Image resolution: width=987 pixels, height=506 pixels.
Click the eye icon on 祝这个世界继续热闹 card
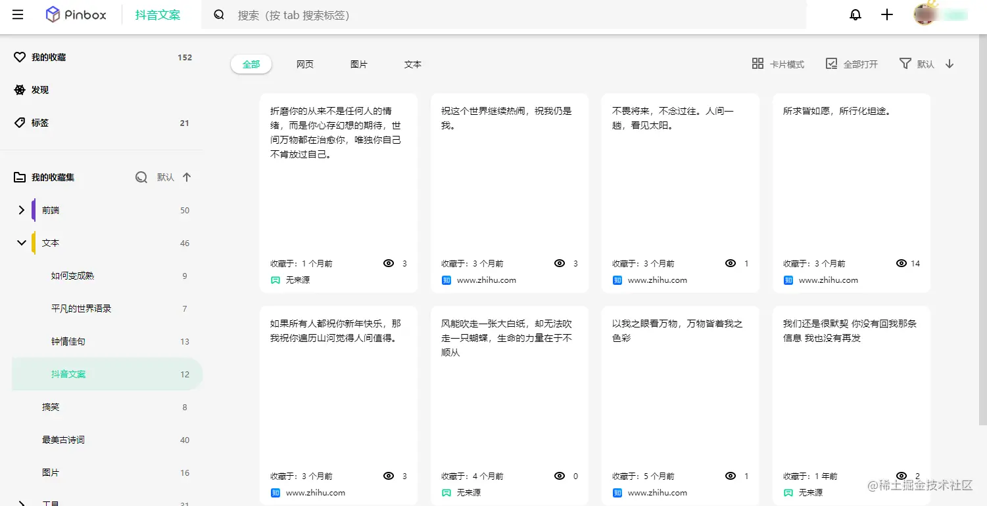[560, 264]
